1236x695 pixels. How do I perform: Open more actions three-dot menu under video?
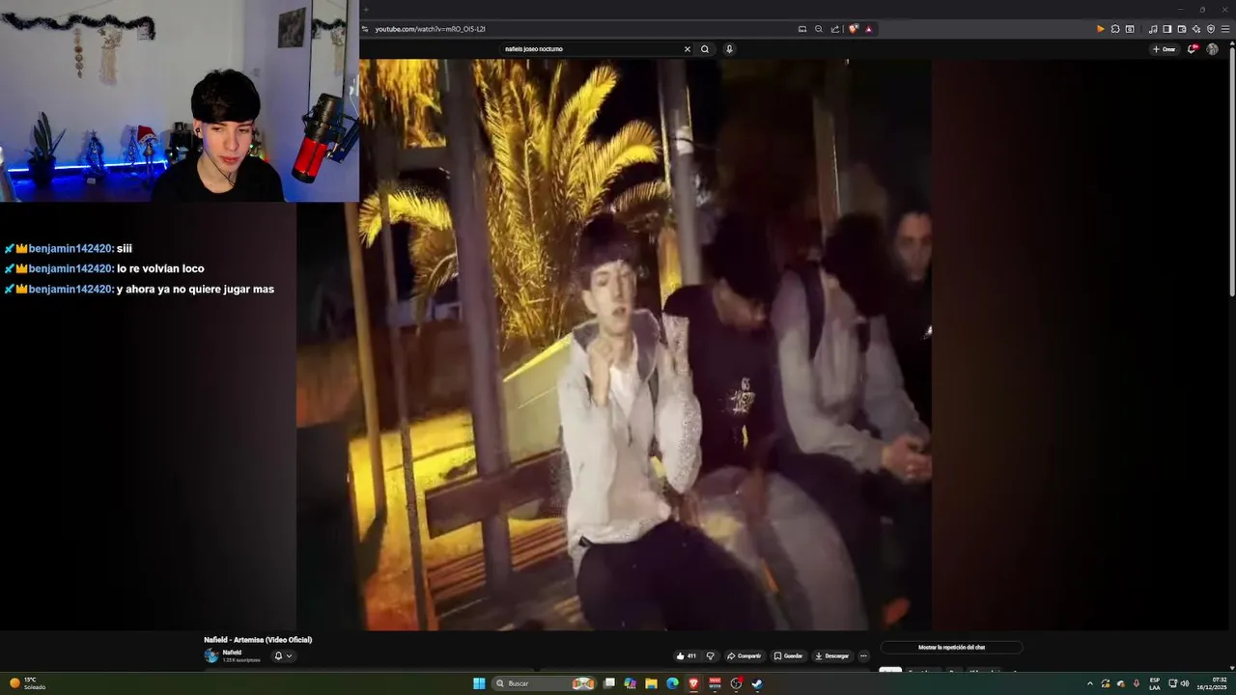(x=863, y=655)
